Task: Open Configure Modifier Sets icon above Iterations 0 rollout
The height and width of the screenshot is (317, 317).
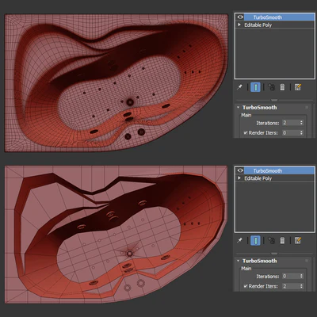Action: pos(298,240)
